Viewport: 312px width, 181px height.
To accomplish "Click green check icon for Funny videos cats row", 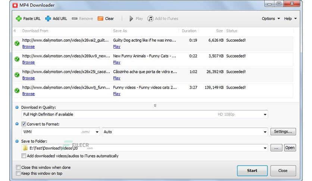I will [x=17, y=90].
